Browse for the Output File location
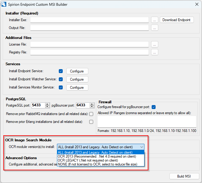Image resolution: width=202 pixels, height=183 pixels. pyautogui.click(x=154, y=28)
